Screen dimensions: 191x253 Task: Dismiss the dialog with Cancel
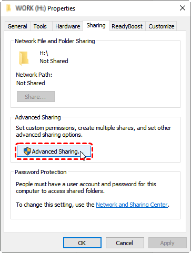(x=125, y=243)
